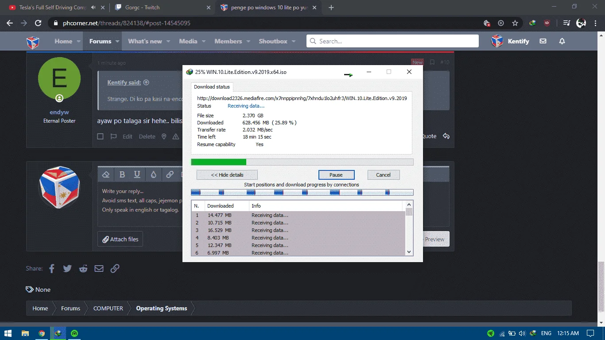
Task: Click the cookie blocked icon in the address bar
Action: (487, 23)
